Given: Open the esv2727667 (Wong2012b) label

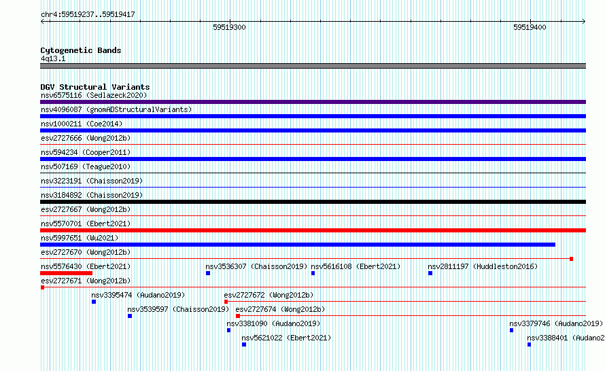Looking at the screenshot, I should [86, 209].
